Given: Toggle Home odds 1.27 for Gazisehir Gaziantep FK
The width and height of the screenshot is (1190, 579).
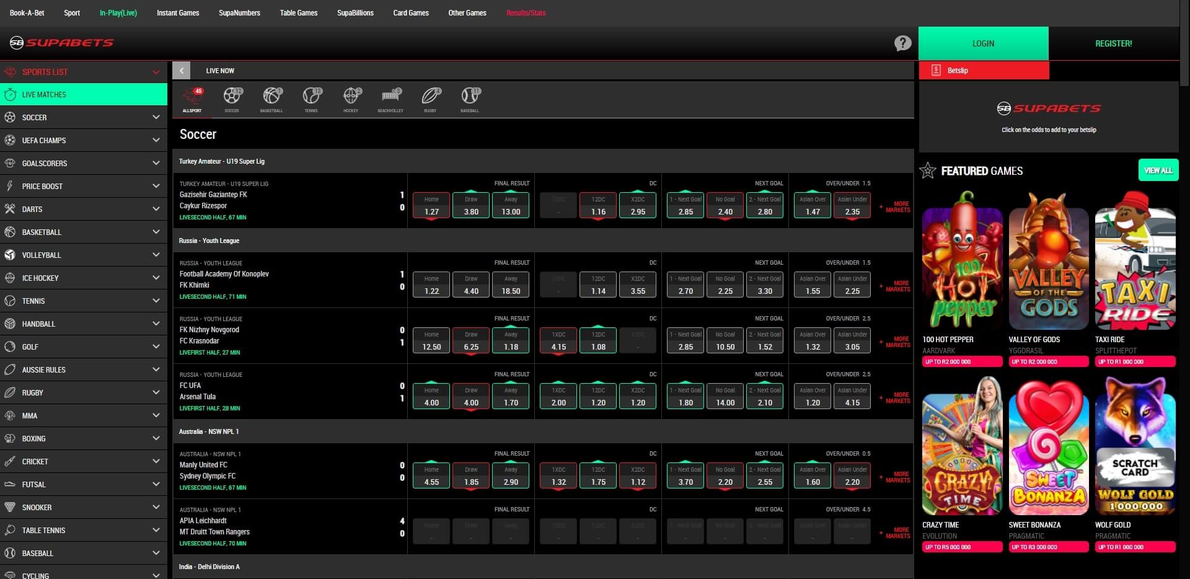Looking at the screenshot, I should 431,205.
